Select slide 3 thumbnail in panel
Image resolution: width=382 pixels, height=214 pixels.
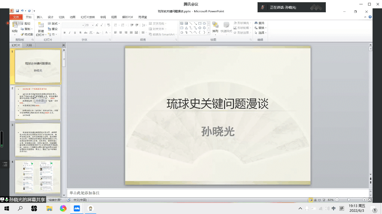(x=38, y=140)
